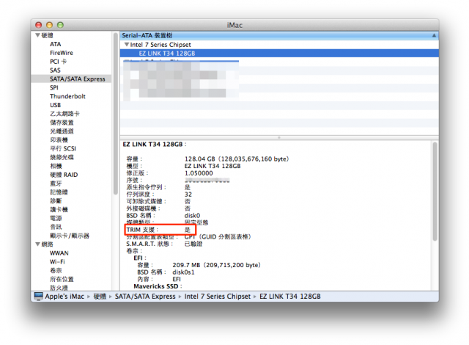Screen dimensions: 469x345
Task: Select 顯示卡/顯示器 in the sidebar
Action: pos(70,236)
